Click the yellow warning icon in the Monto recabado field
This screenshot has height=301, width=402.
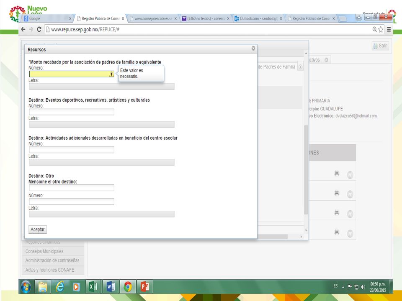tap(111, 74)
